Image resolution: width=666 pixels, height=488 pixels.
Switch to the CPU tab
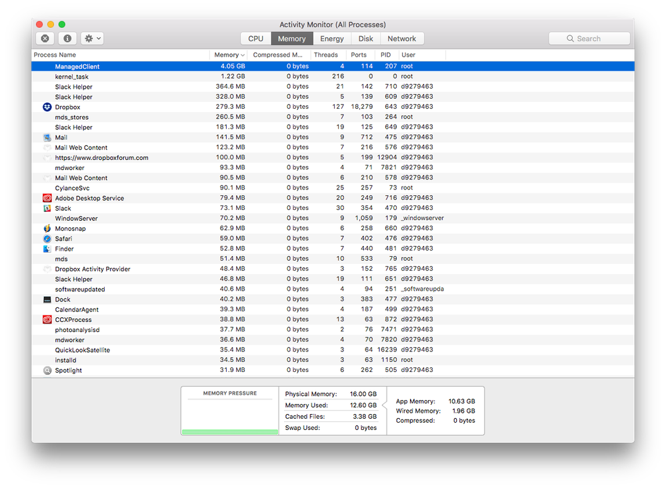click(255, 39)
